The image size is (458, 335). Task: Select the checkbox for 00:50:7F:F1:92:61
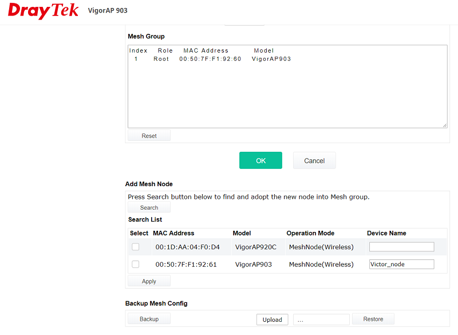pyautogui.click(x=136, y=265)
